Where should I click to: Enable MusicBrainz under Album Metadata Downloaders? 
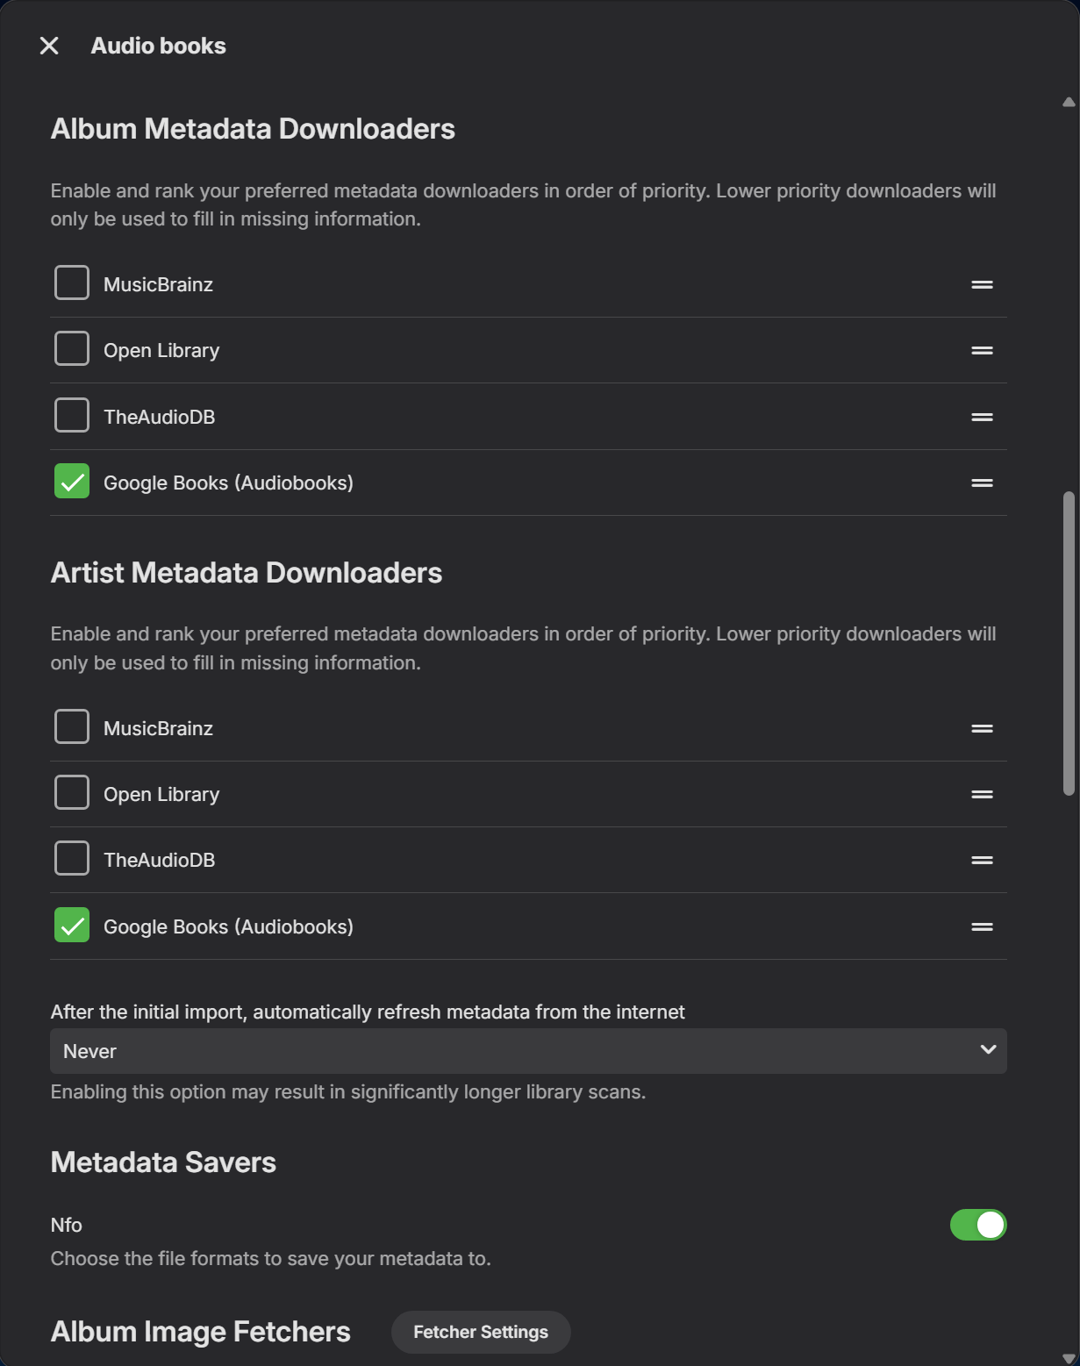[x=72, y=283]
